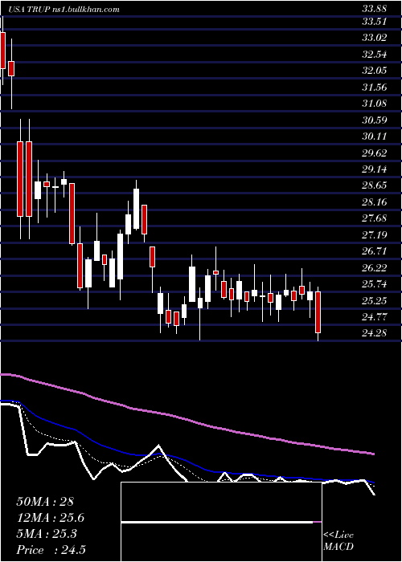Click the 24.77 price axis label
402x562 pixels.
pyautogui.click(x=374, y=317)
